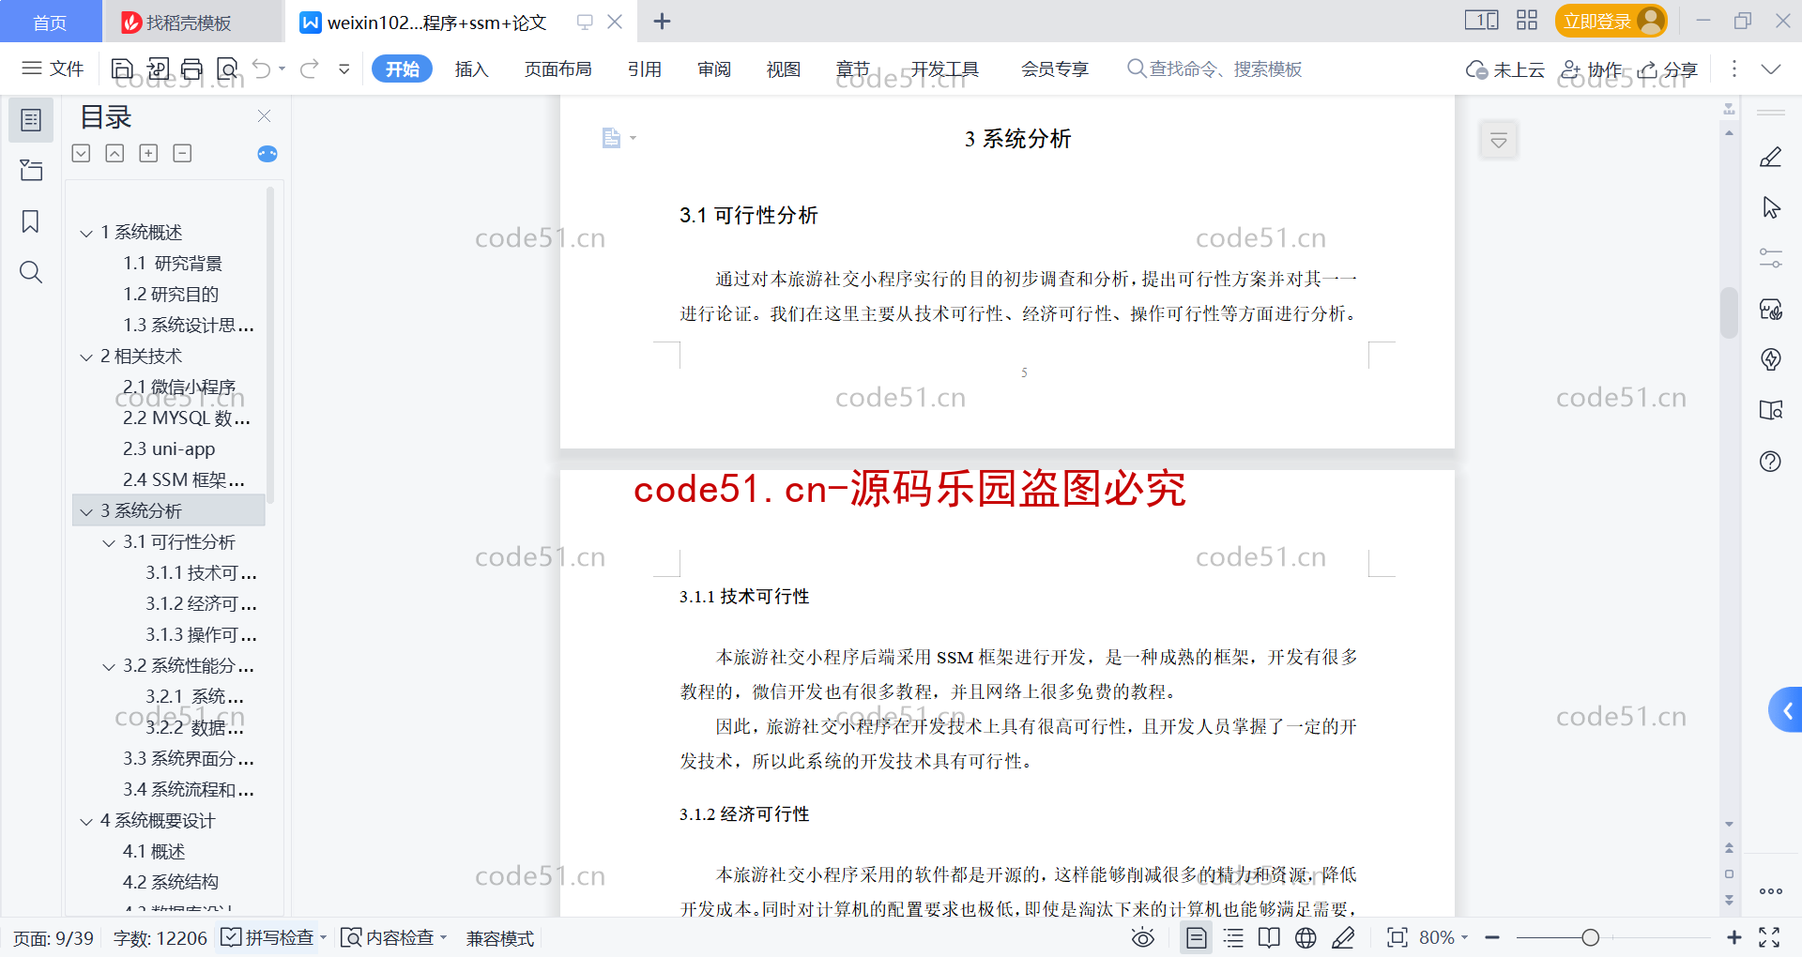Image resolution: width=1802 pixels, height=957 pixels.
Task: Click the fit page icon near zoom
Action: (1397, 937)
